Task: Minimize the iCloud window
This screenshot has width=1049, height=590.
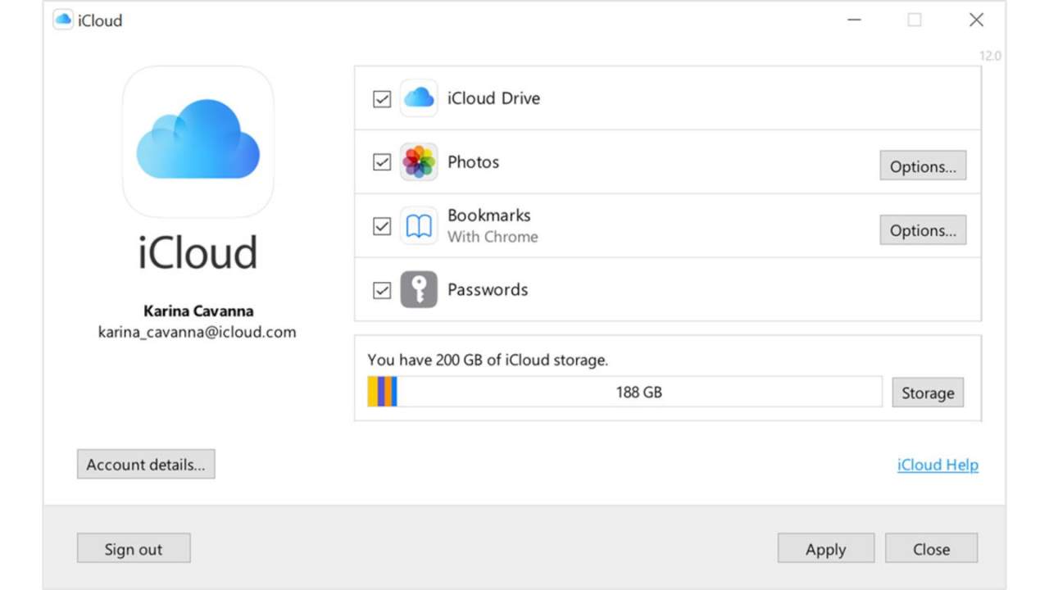Action: click(x=855, y=20)
